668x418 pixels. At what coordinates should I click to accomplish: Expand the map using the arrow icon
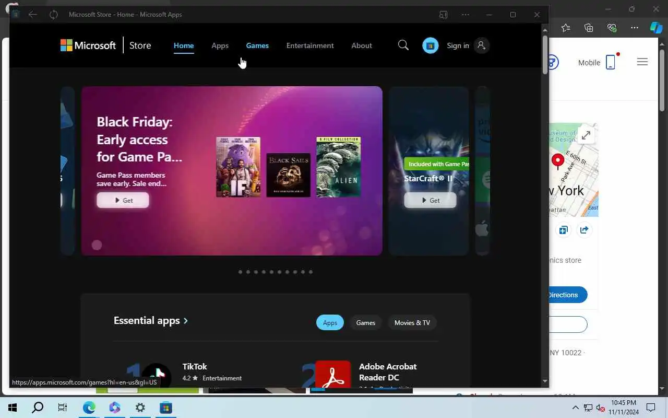586,135
